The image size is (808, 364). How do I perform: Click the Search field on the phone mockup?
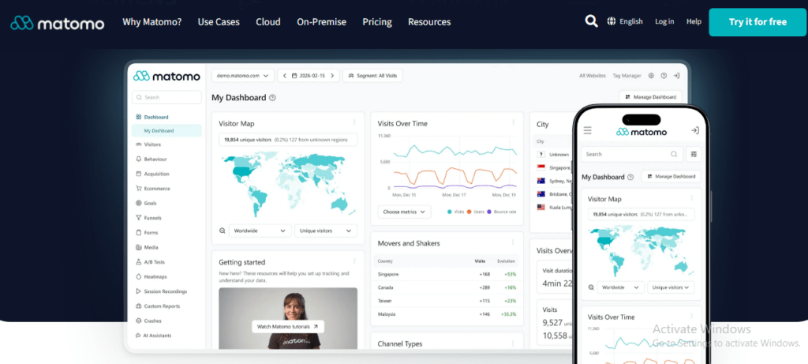pyautogui.click(x=632, y=154)
